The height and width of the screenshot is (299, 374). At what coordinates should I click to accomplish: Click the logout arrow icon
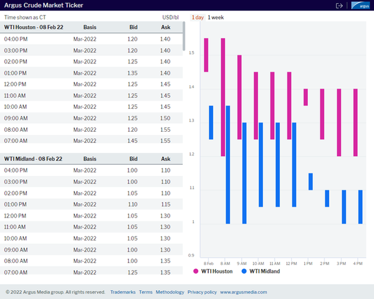click(339, 6)
